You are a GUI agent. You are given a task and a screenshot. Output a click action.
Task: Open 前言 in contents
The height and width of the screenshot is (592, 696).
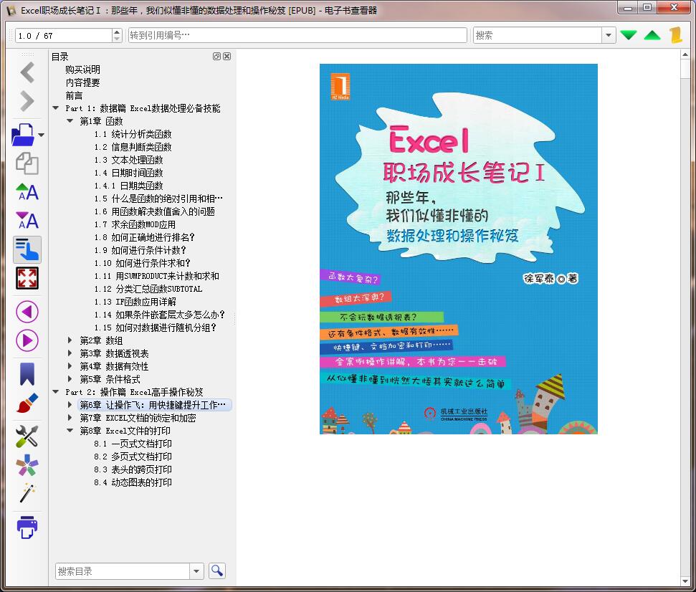(74, 95)
